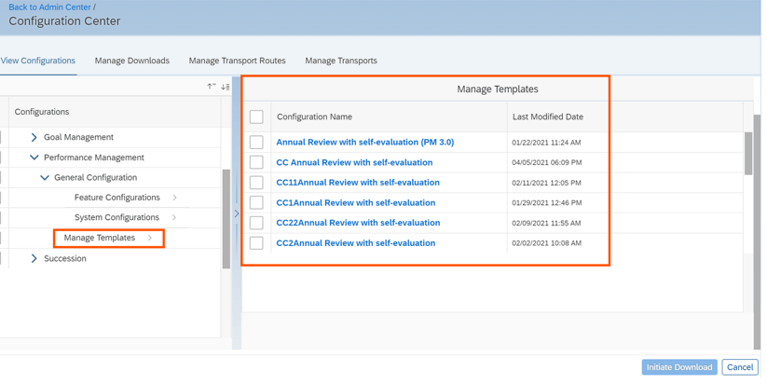
Task: Click the arrow next to Feature Configurations
Action: point(174,198)
